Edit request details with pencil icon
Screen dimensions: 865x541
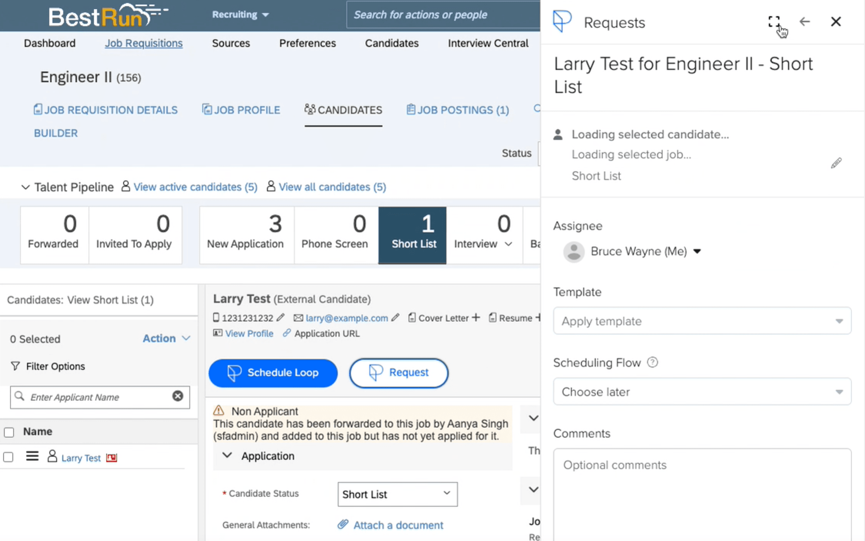pyautogui.click(x=836, y=163)
